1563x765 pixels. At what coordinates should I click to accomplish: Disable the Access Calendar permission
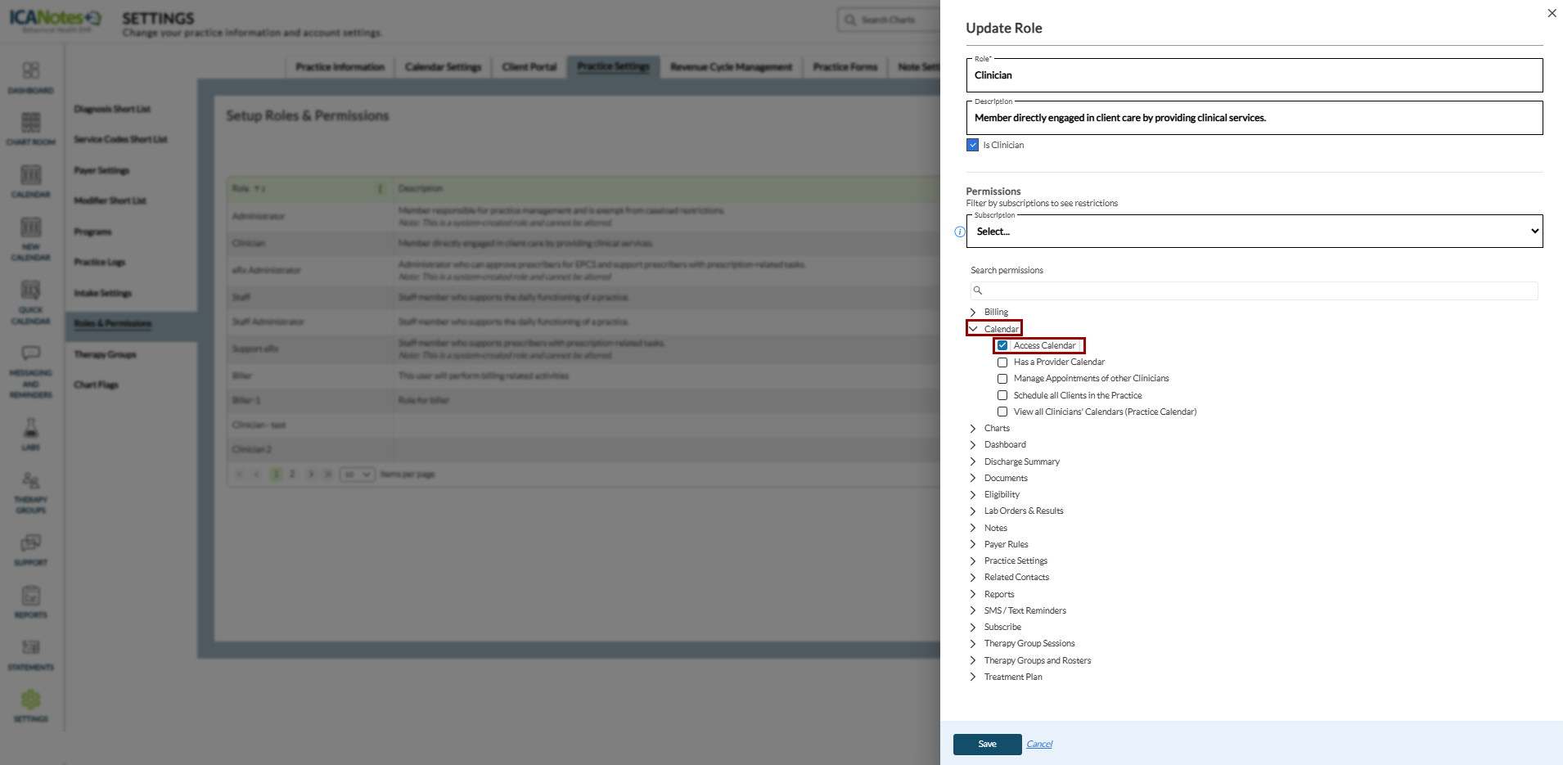(x=1002, y=345)
